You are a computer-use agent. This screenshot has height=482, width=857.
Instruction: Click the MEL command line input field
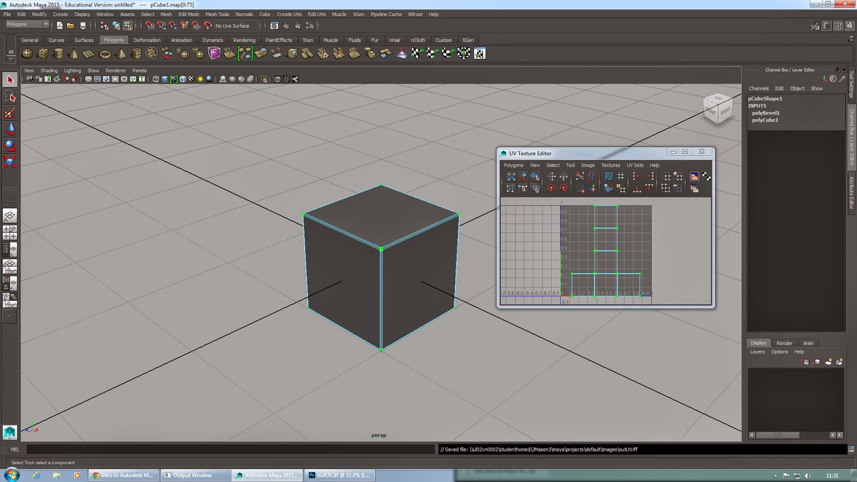click(230, 449)
